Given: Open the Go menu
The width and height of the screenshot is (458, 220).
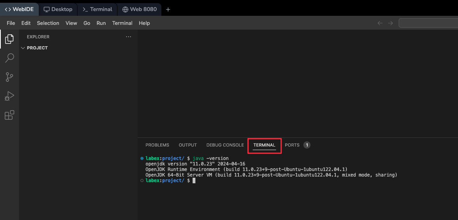Looking at the screenshot, I should coord(87,23).
